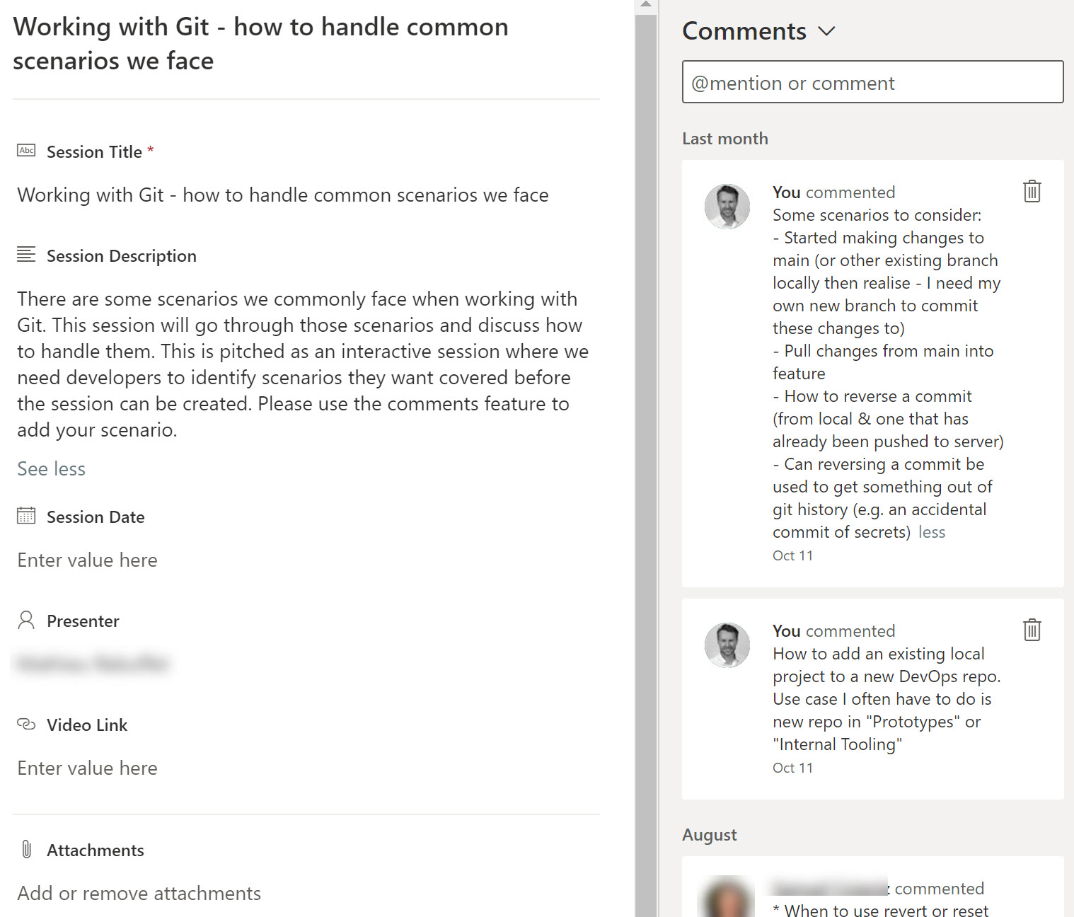Click the first comment's profile picture
Screen dimensions: 1074x917
(x=727, y=207)
